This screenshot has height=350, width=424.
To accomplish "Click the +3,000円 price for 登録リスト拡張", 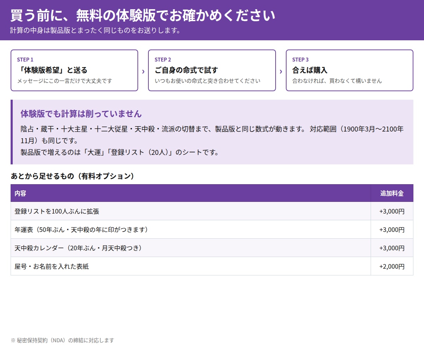I will (392, 211).
